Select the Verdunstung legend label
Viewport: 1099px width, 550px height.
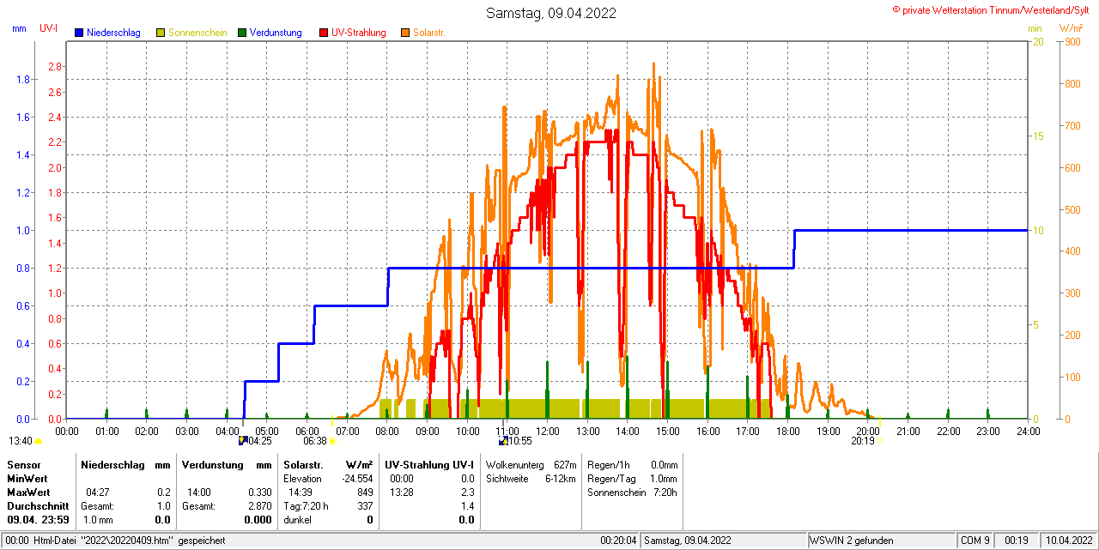(x=276, y=33)
